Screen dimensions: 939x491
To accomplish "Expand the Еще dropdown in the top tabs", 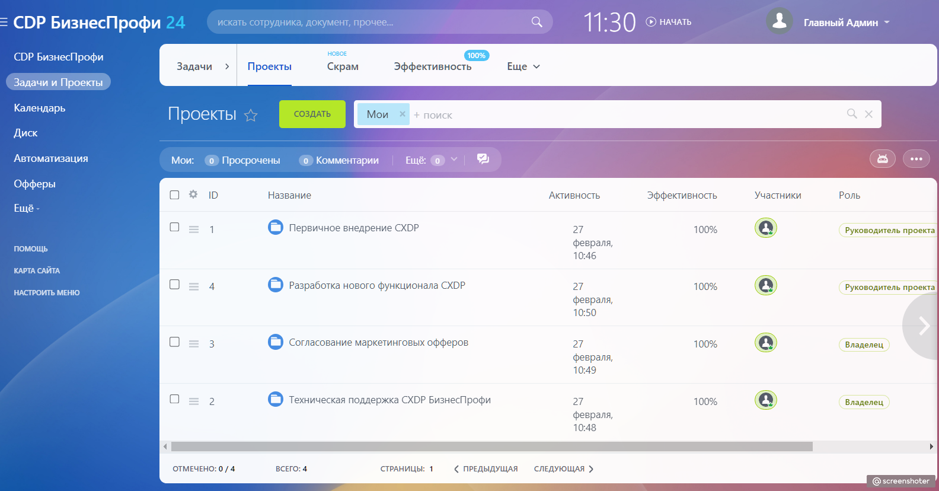I will coord(523,66).
